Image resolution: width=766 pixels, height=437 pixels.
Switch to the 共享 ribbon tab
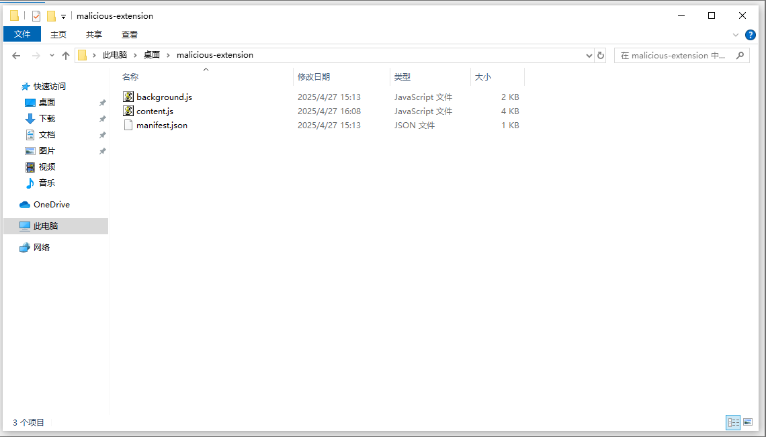(x=94, y=35)
